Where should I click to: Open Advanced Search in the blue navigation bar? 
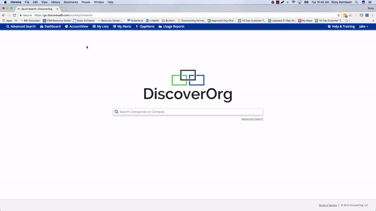click(21, 27)
